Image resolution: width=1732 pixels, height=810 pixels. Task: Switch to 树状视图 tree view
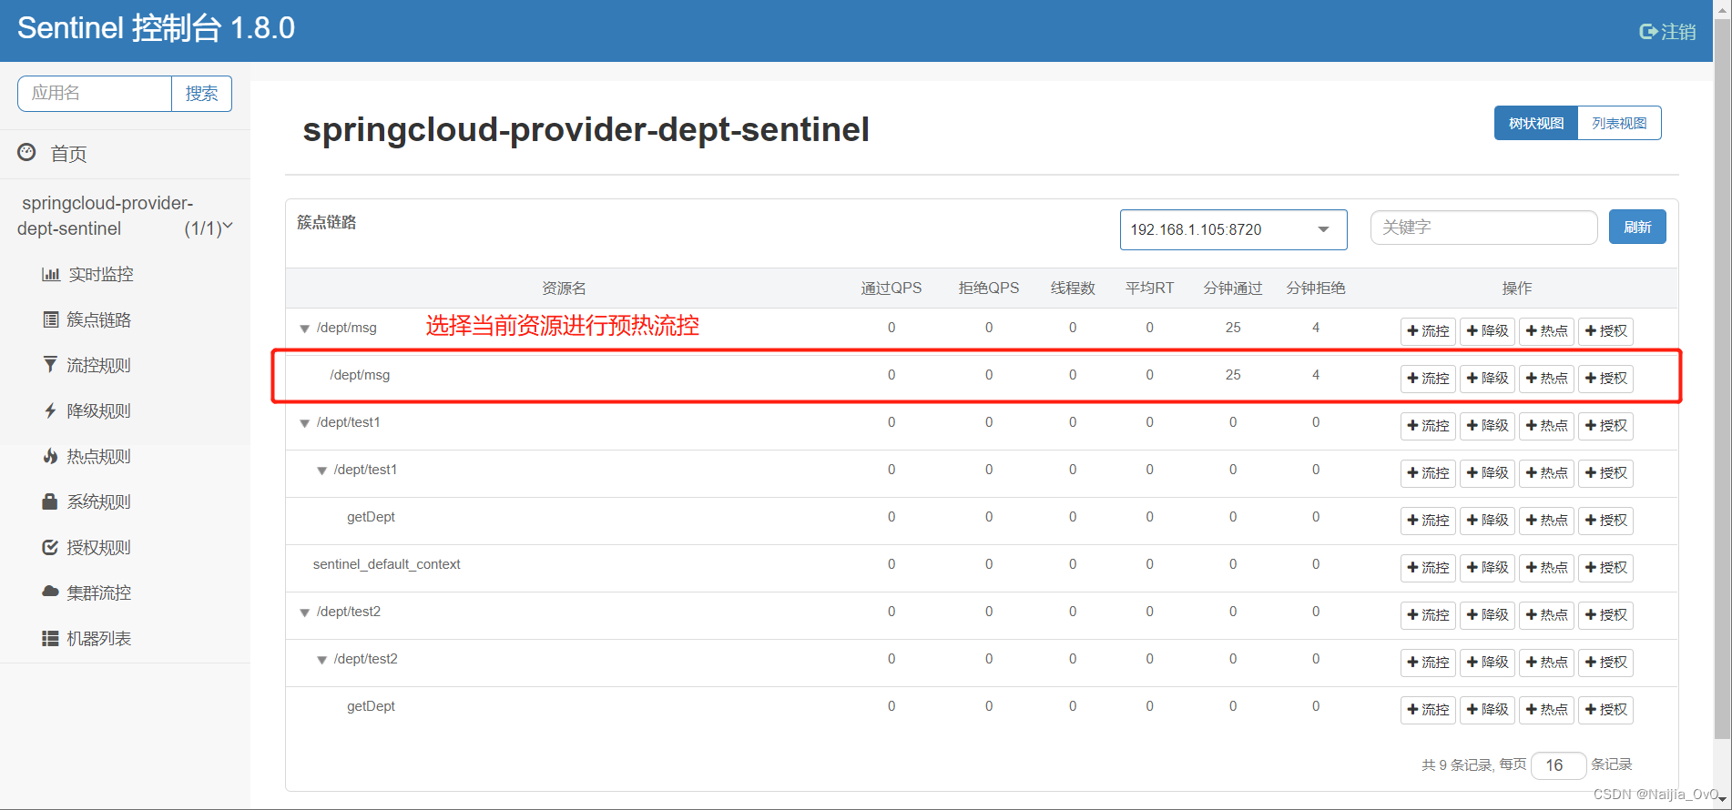[1536, 123]
